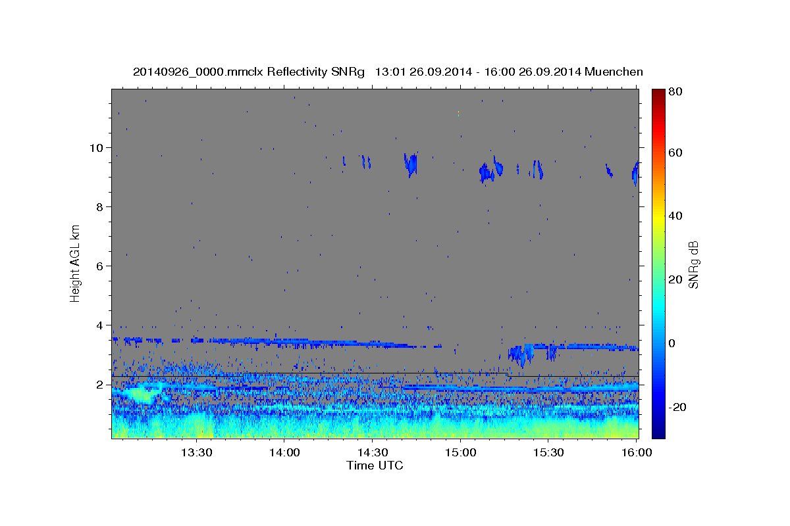Click the 'SNRg dB' colorbar label
Image resolution: width=790 pixels, height=526 pixels.
tap(693, 264)
